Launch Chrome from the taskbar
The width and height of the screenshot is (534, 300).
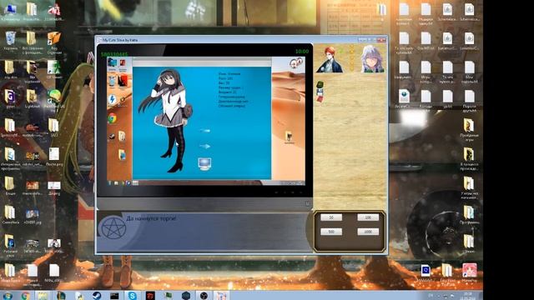click(x=26, y=296)
